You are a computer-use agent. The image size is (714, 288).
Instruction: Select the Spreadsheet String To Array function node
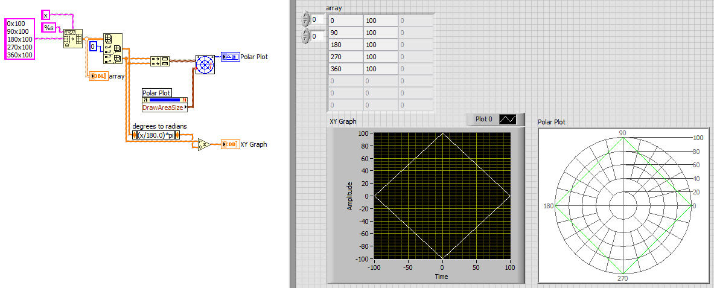coord(73,39)
